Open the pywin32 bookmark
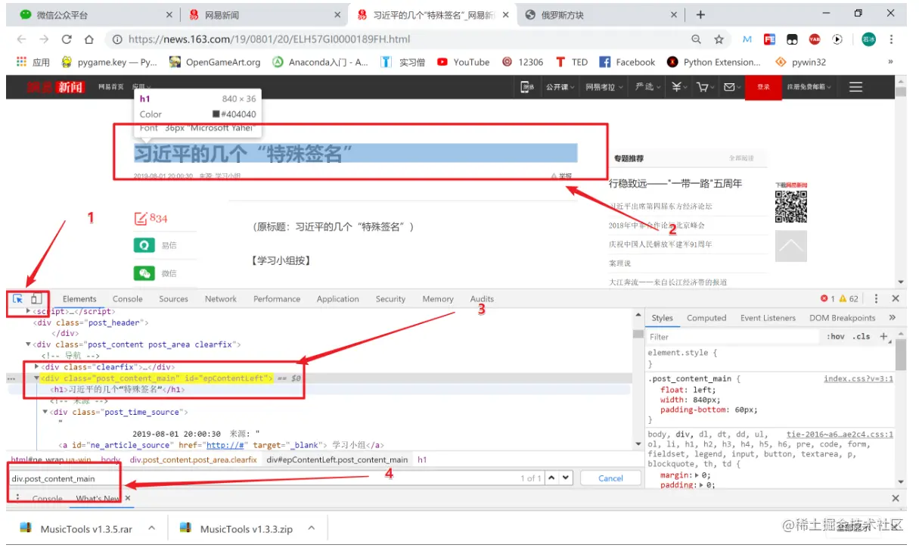Image resolution: width=919 pixels, height=548 pixels. 800,62
